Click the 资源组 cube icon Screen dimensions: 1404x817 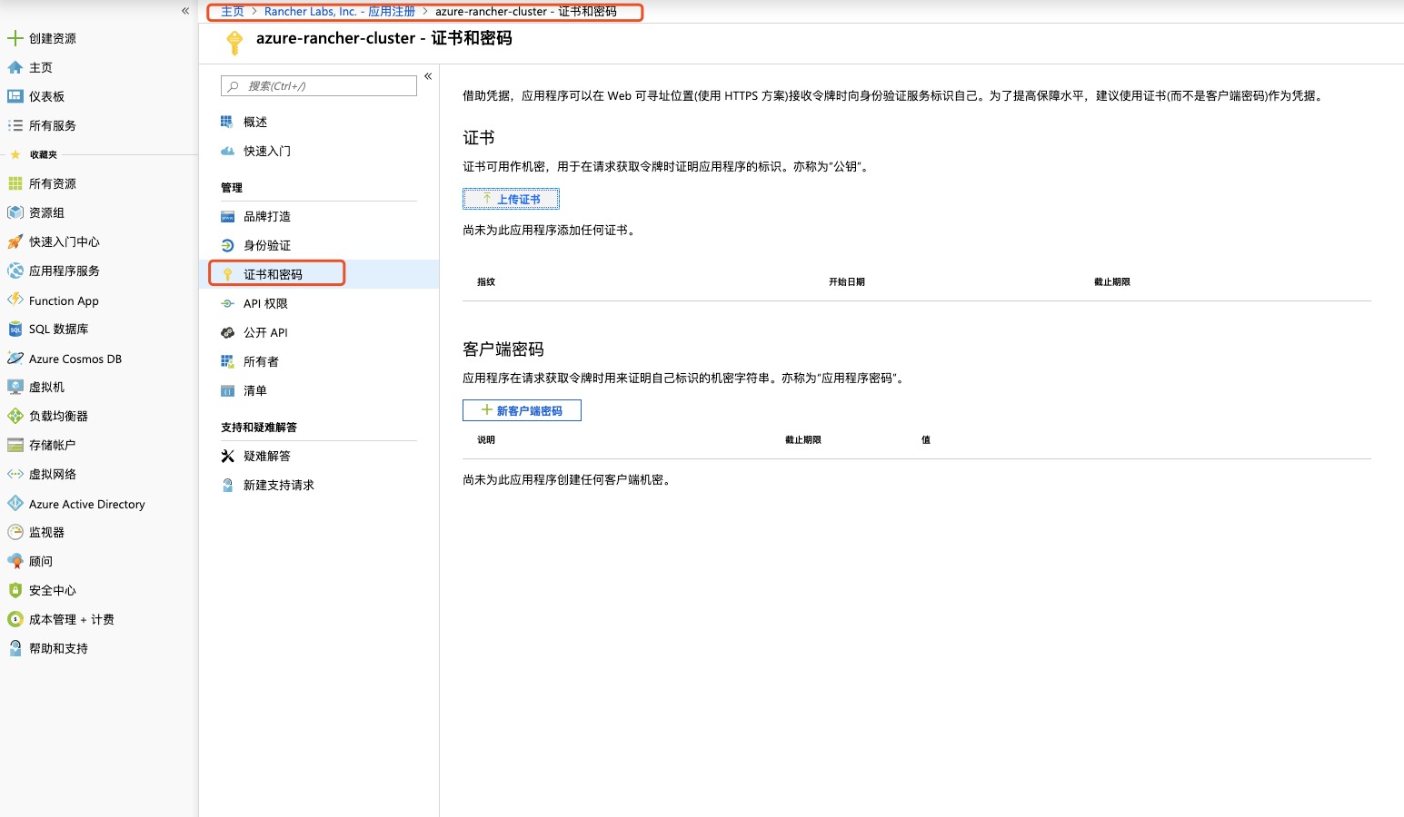[x=15, y=212]
